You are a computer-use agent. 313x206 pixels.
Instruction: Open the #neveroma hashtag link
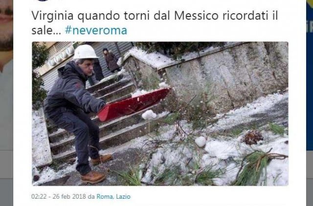(x=96, y=30)
